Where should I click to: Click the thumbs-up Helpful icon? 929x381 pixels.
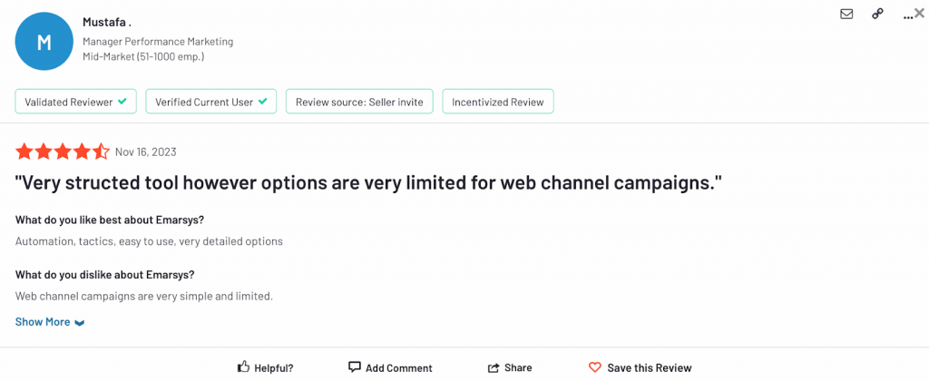[x=243, y=367]
